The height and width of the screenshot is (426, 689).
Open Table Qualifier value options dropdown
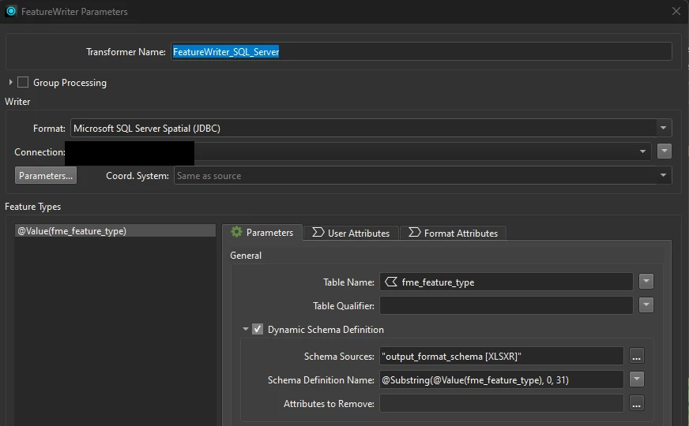click(646, 305)
